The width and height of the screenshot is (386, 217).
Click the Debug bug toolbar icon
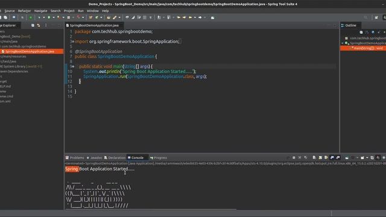pos(39,17)
